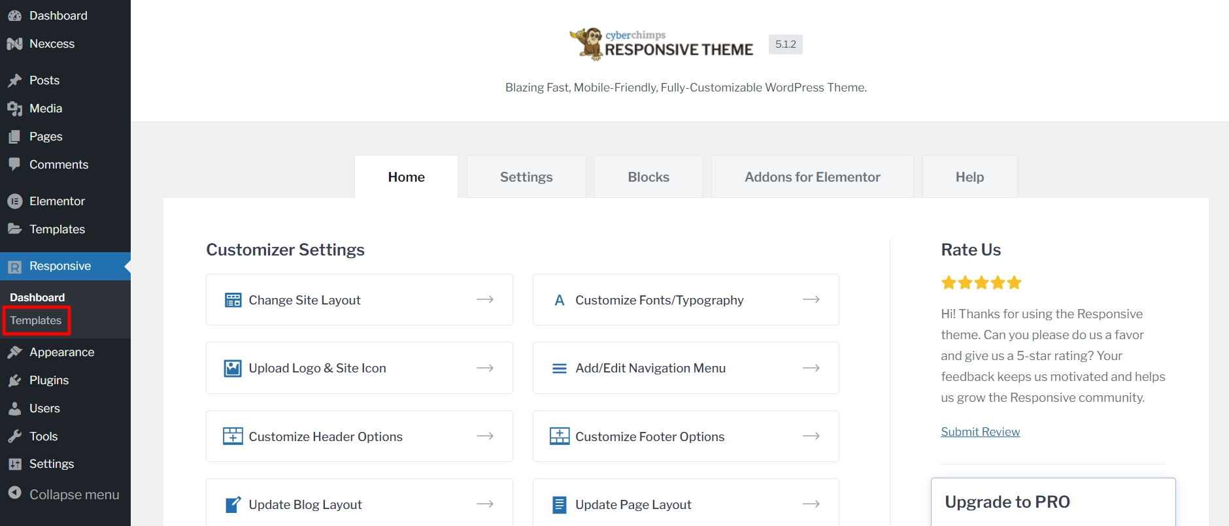Click the arrow on Customize Header Options card
Viewport: 1229px width, 526px height.
(x=485, y=436)
